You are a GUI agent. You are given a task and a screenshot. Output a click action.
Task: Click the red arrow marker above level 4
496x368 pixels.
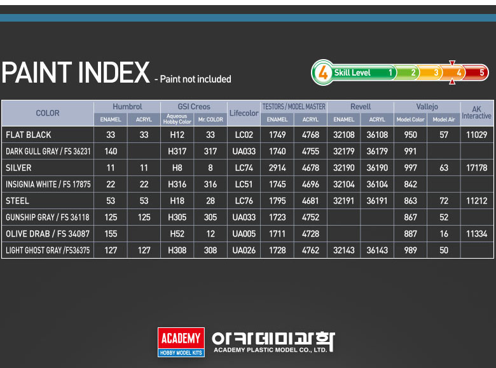click(x=452, y=63)
